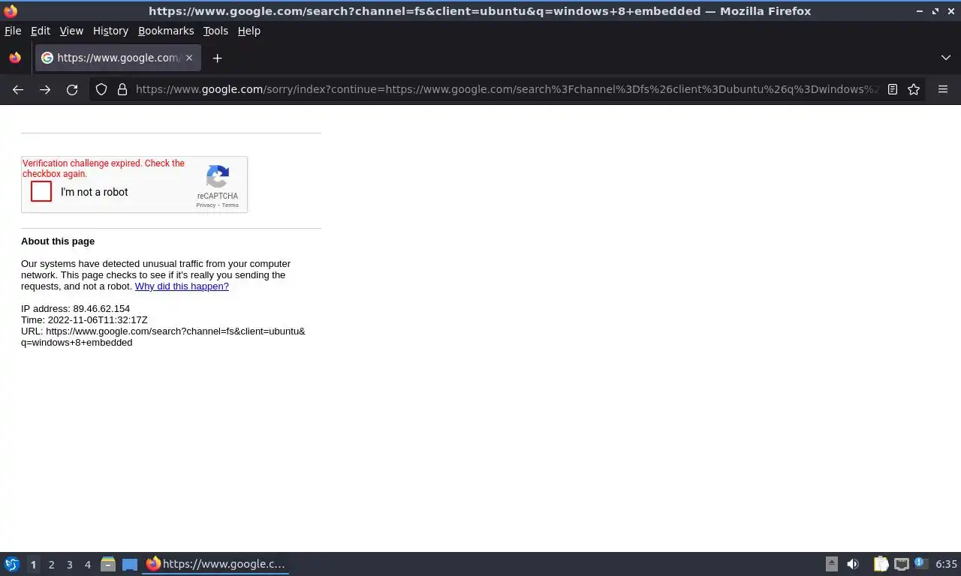Open the volume speaker tray icon
The width and height of the screenshot is (961, 576).
point(853,564)
